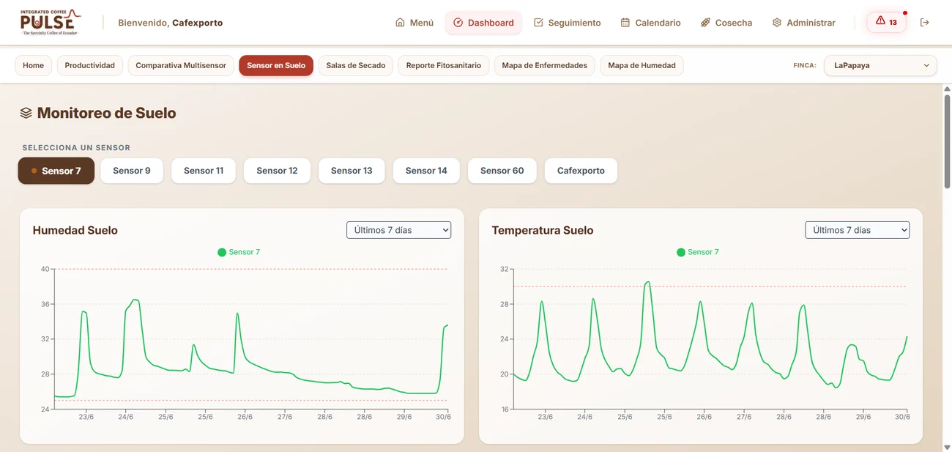Open the alerts bell showing 13

[886, 22]
